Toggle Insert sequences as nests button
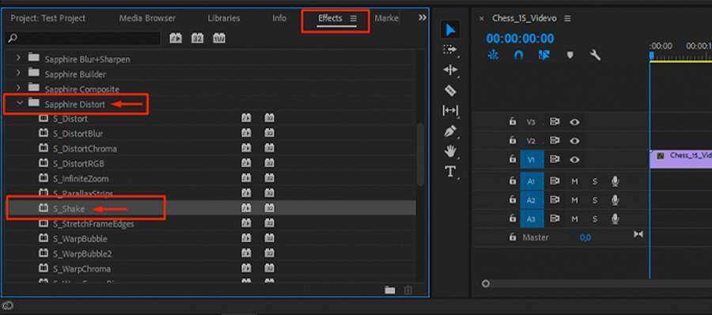The height and width of the screenshot is (315, 712). (493, 55)
